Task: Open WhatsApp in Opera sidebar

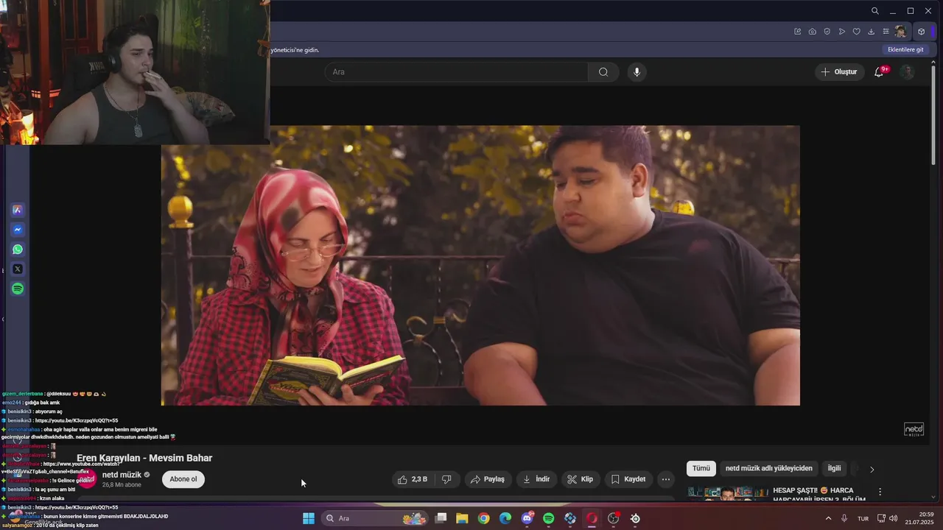Action: coord(18,250)
